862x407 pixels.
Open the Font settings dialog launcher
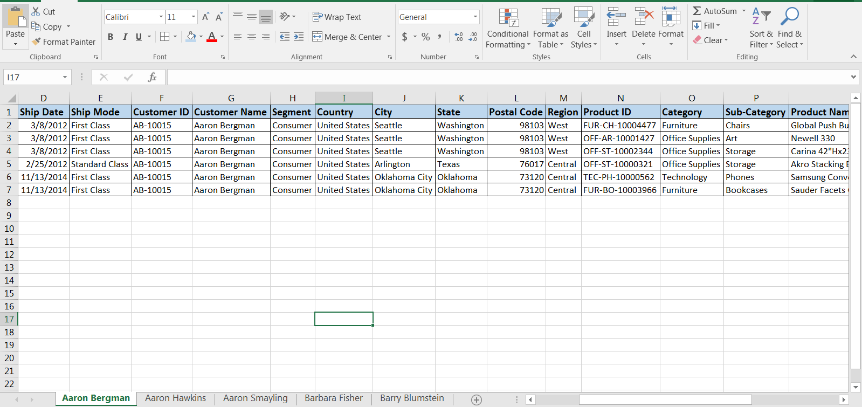[223, 57]
